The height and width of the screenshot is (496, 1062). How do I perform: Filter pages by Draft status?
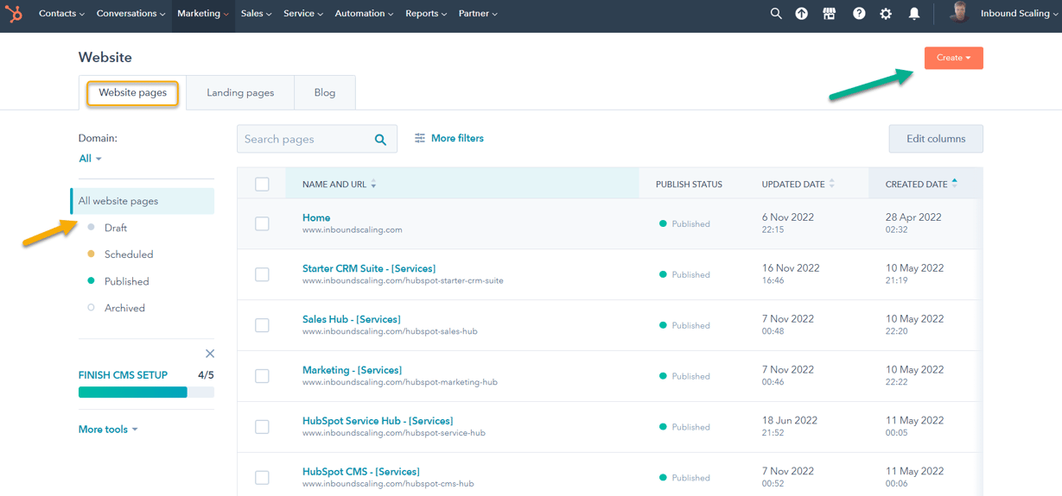116,228
